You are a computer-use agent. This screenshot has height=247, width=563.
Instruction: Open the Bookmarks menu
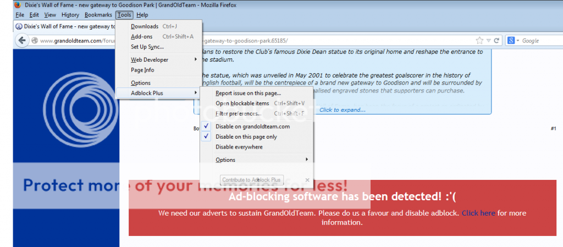click(x=98, y=15)
